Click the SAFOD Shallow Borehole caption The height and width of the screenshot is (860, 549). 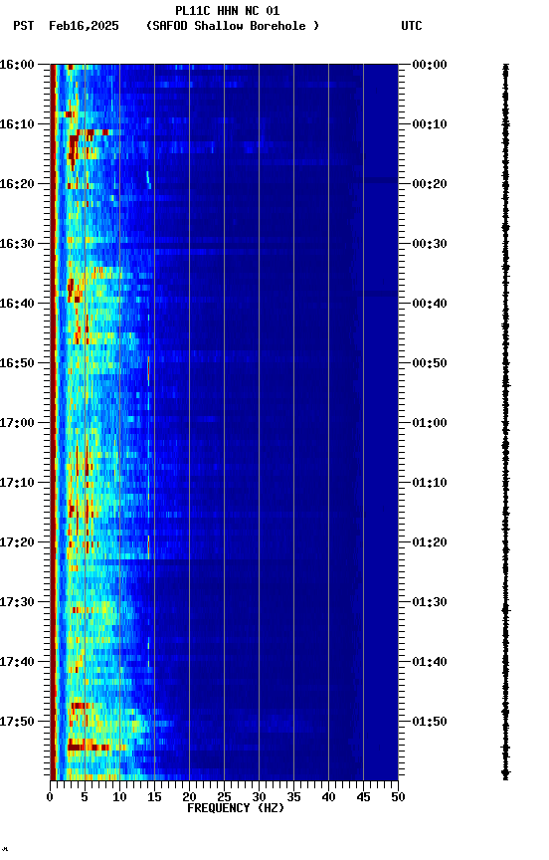(233, 26)
